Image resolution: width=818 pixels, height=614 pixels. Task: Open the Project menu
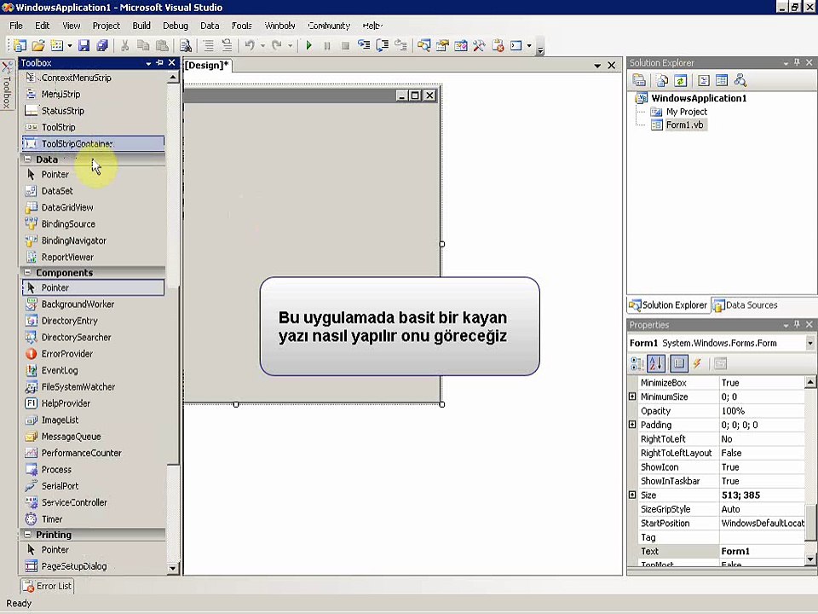tap(107, 26)
